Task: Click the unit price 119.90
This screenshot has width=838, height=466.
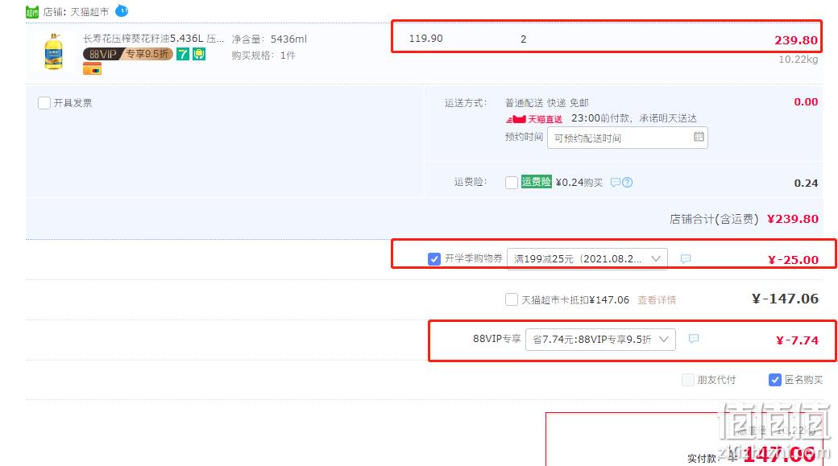Action: pos(426,39)
